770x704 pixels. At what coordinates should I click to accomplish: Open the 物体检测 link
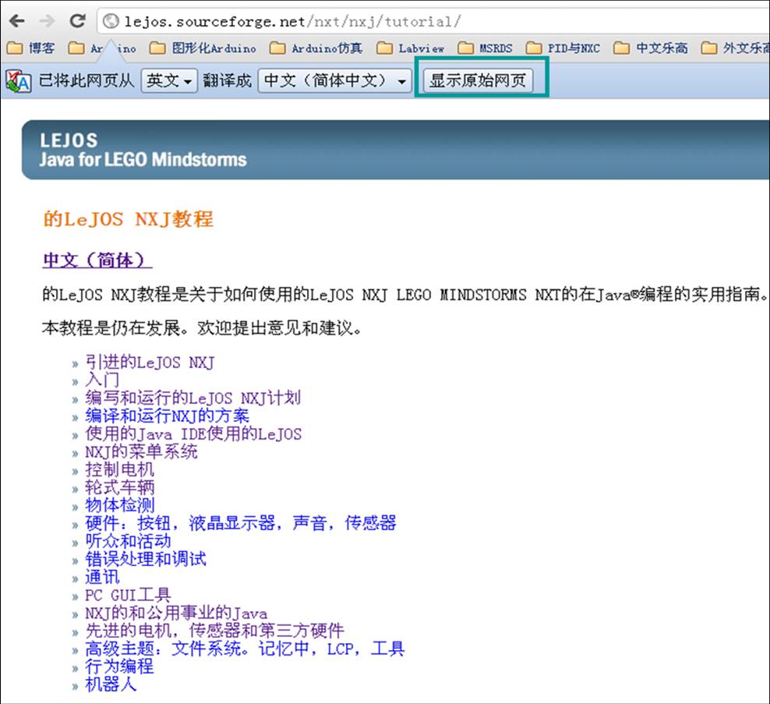(x=120, y=505)
